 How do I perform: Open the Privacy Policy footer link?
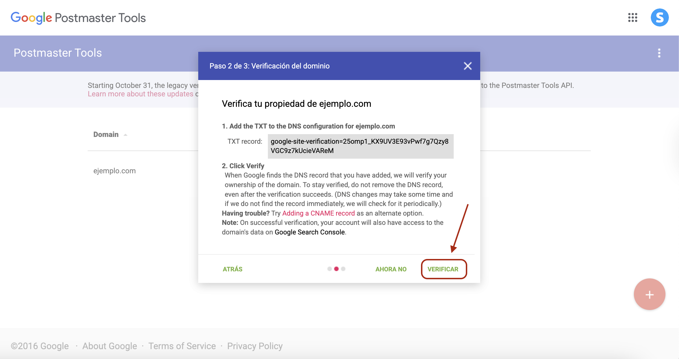coord(255,346)
